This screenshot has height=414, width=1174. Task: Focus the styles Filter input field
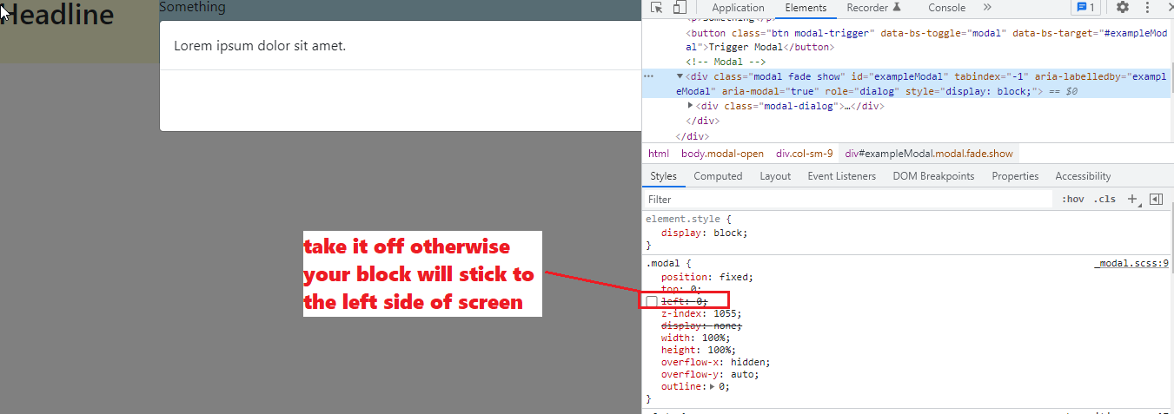[x=847, y=200]
